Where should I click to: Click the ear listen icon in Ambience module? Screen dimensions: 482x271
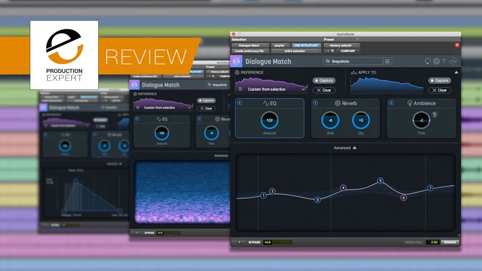tap(434, 114)
